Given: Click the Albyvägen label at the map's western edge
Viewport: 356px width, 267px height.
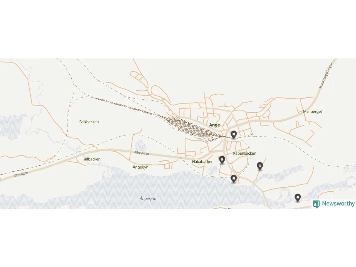Looking at the screenshot, I should point(21,174).
